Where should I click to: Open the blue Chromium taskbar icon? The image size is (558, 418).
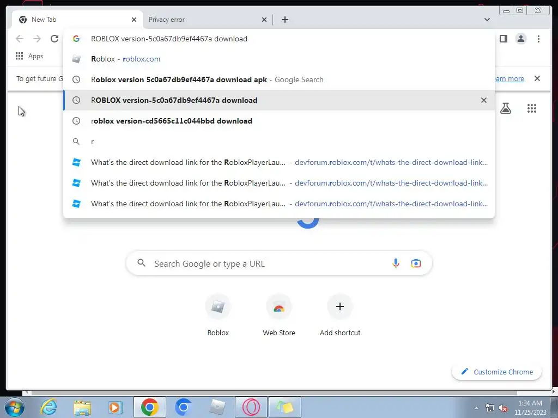click(x=183, y=407)
